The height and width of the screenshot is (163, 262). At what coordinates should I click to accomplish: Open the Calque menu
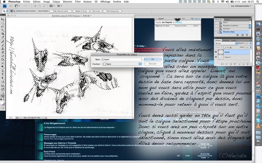pos(56,2)
